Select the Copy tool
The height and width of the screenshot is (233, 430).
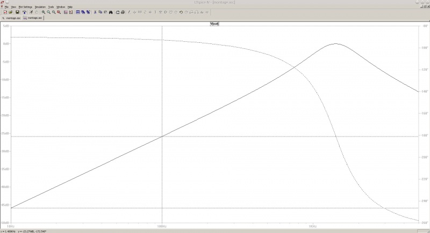pyautogui.click(x=101, y=12)
